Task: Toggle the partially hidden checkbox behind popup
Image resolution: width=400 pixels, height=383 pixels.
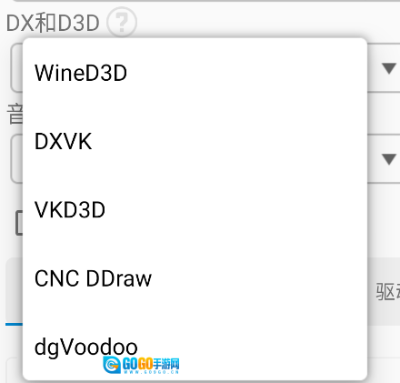Action: [x=19, y=223]
